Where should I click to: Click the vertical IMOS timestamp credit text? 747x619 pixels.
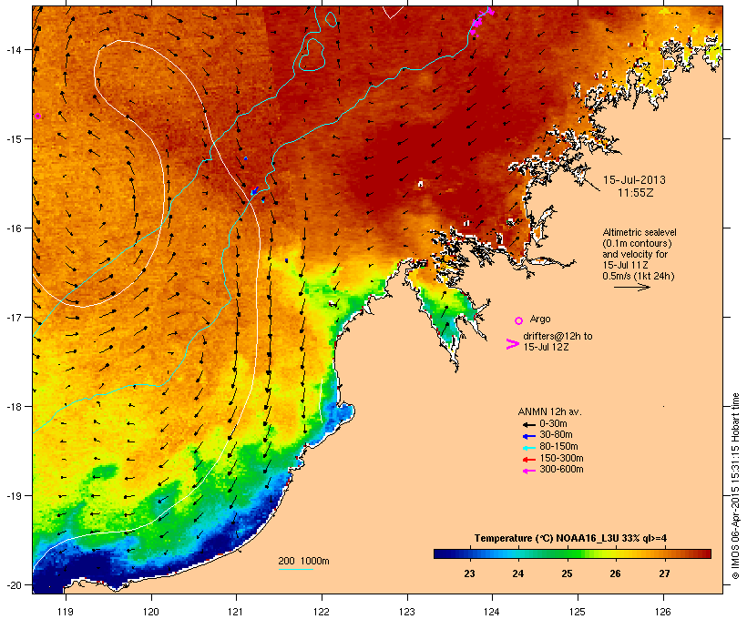[735, 486]
